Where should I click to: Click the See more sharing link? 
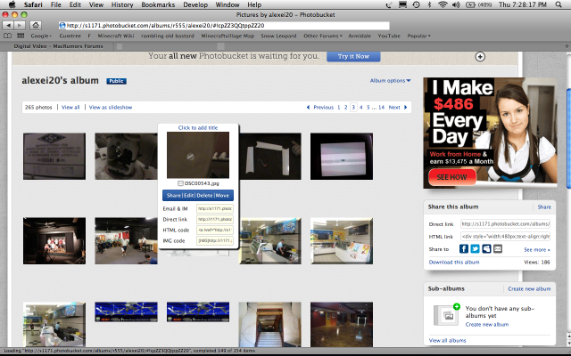coord(537,249)
